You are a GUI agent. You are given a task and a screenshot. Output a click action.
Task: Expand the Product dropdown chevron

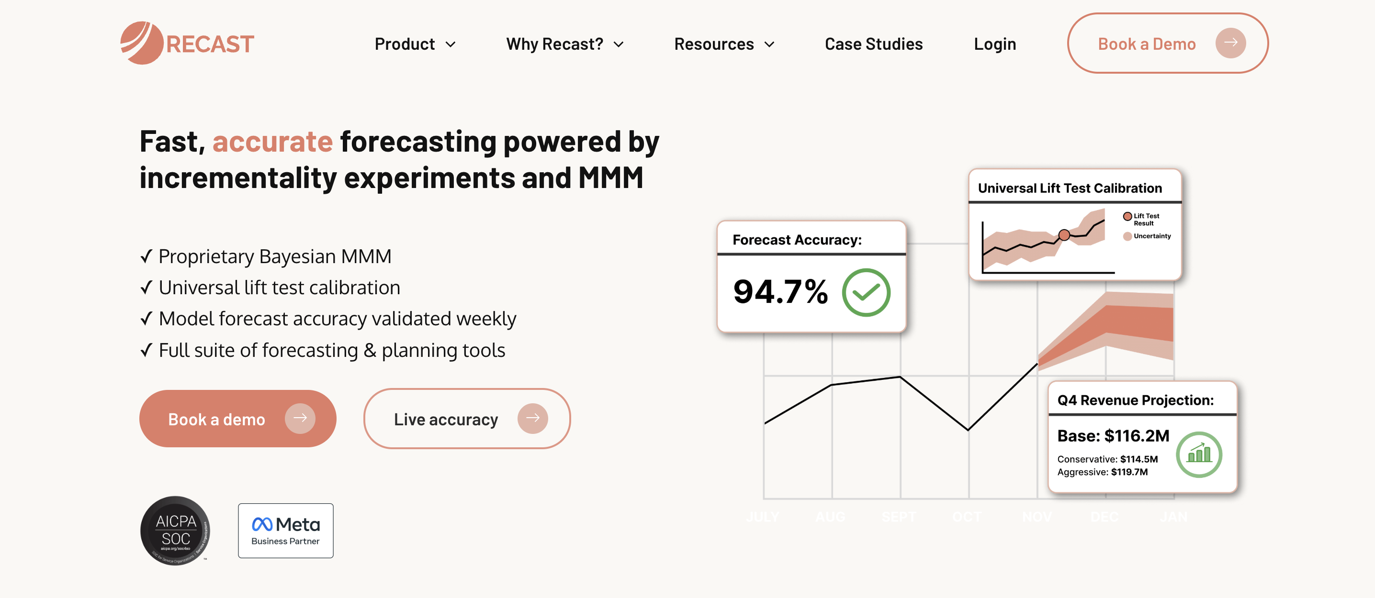click(x=451, y=44)
